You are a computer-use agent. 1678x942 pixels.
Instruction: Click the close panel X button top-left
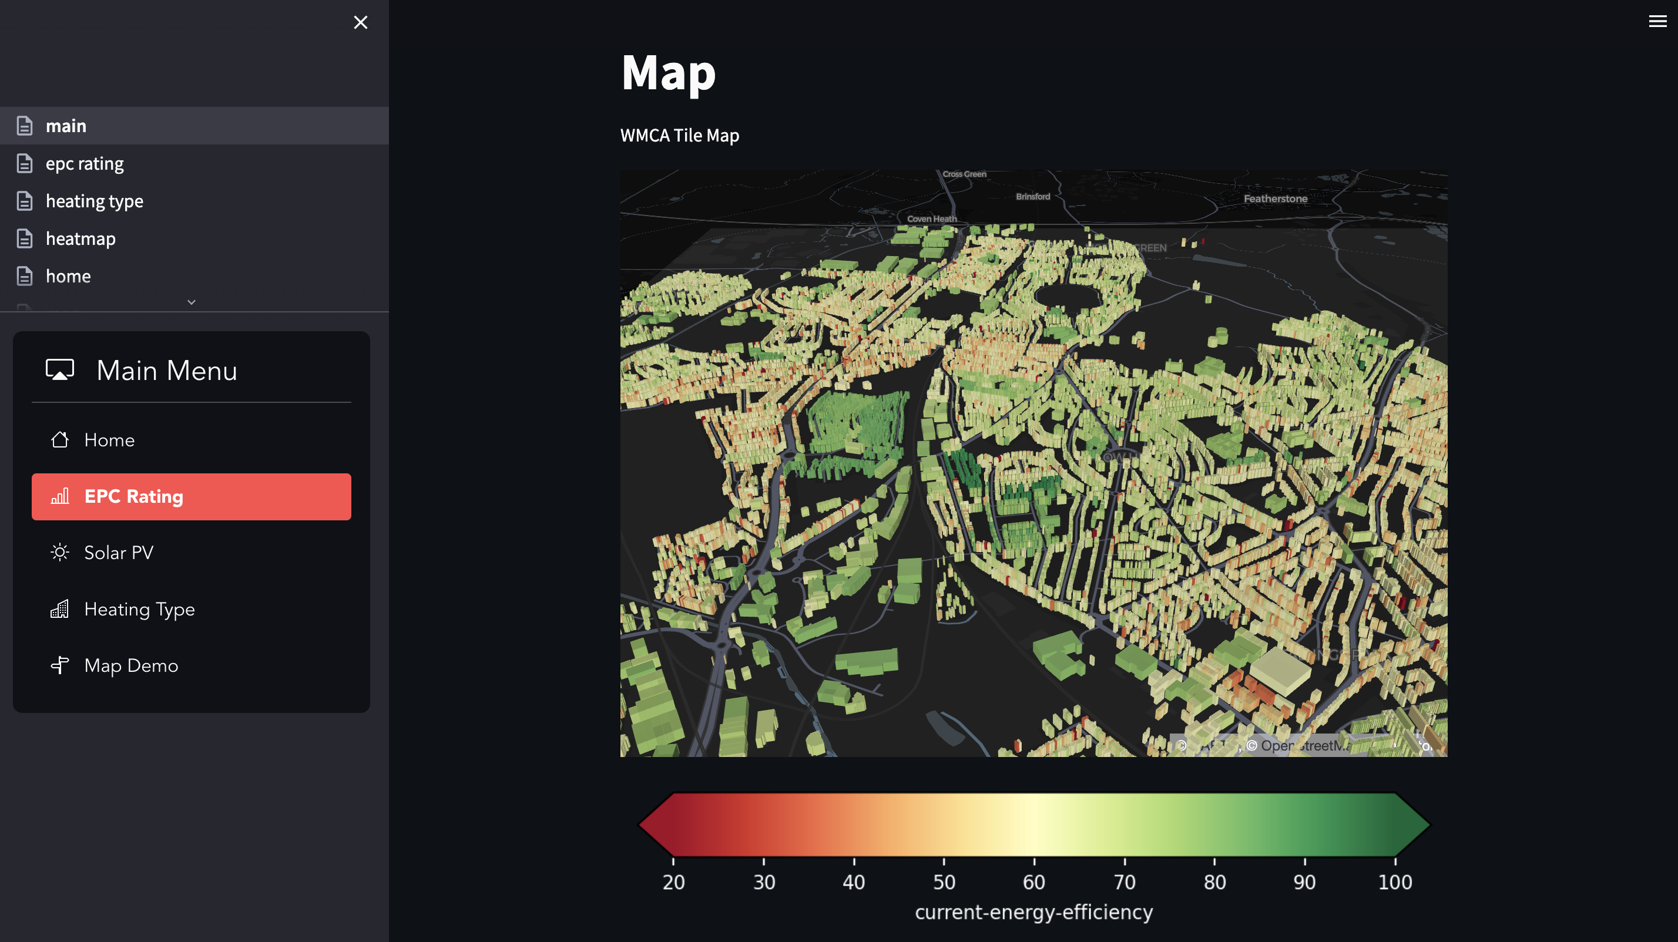(x=361, y=22)
